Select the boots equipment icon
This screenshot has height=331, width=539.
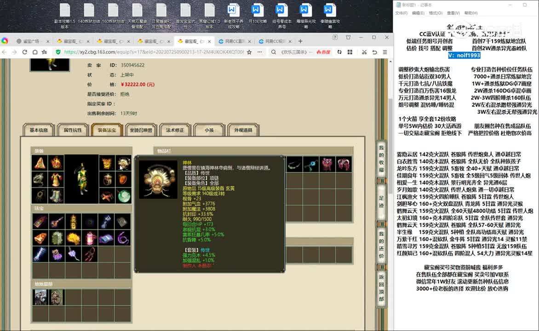pos(56,195)
